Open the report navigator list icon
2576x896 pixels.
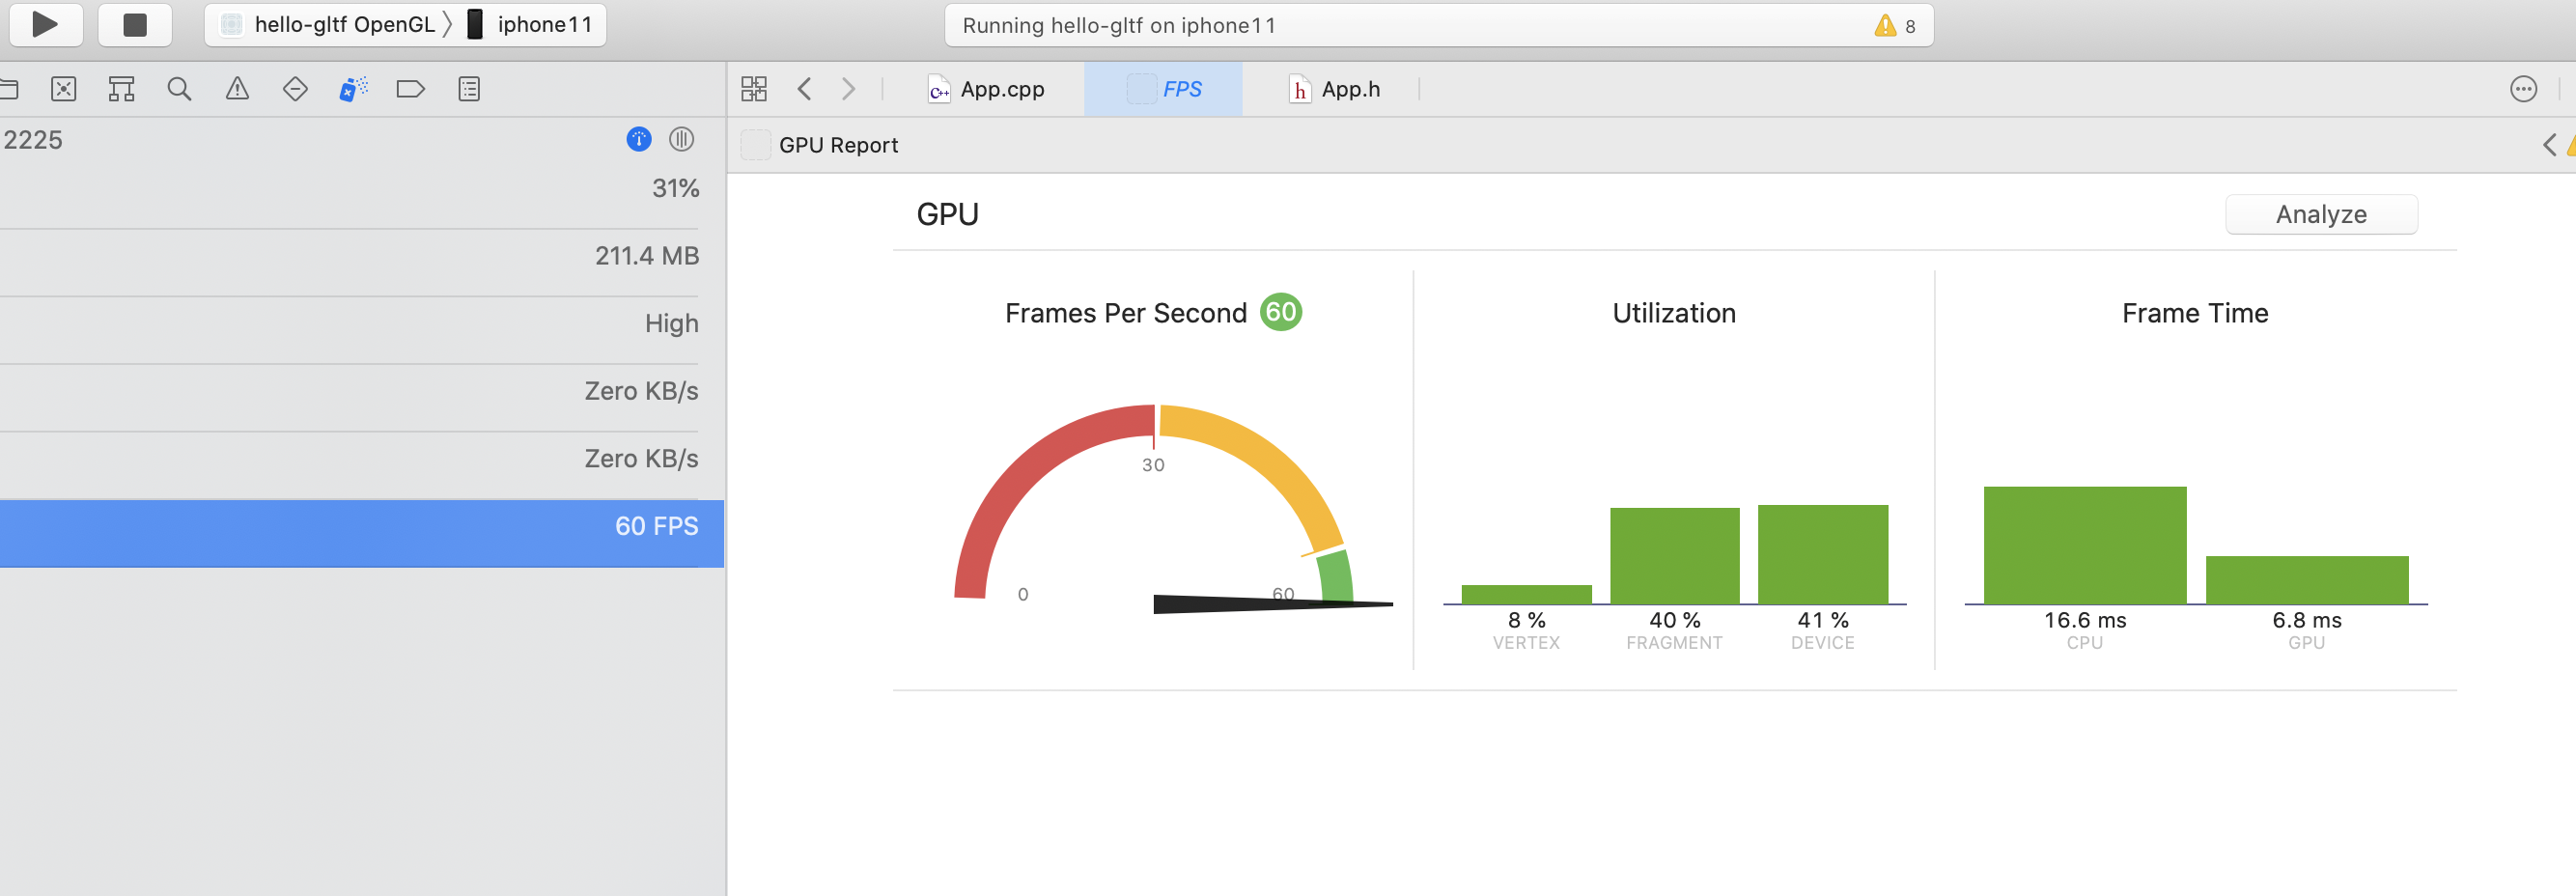tap(469, 89)
